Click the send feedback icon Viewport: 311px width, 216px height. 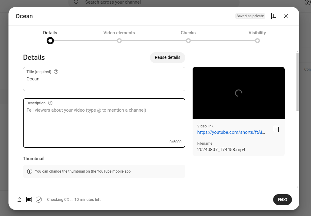tap(274, 16)
